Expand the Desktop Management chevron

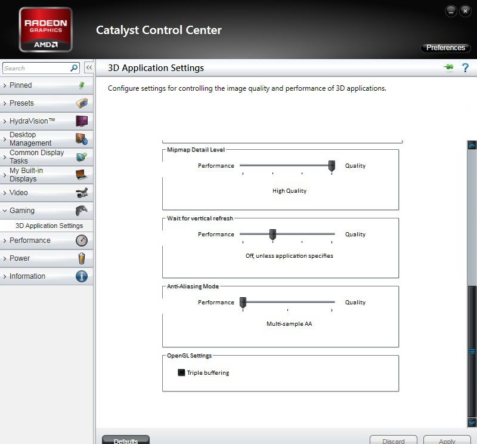(5, 139)
